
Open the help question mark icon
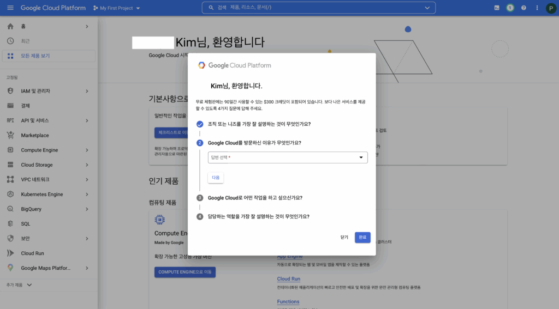coord(524,8)
